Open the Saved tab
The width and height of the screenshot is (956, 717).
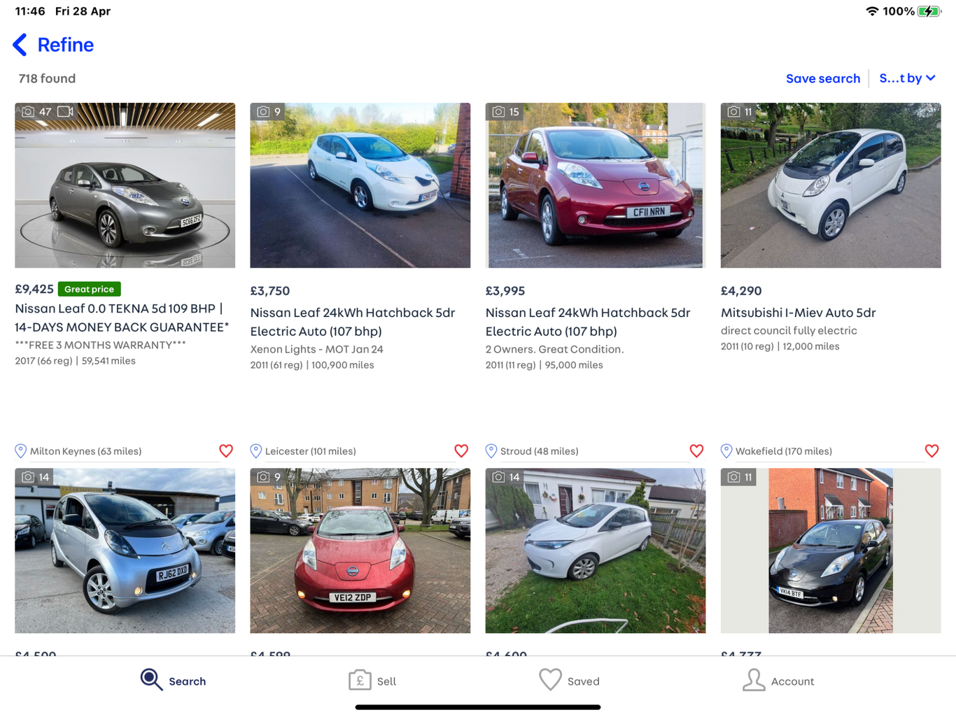[569, 680]
